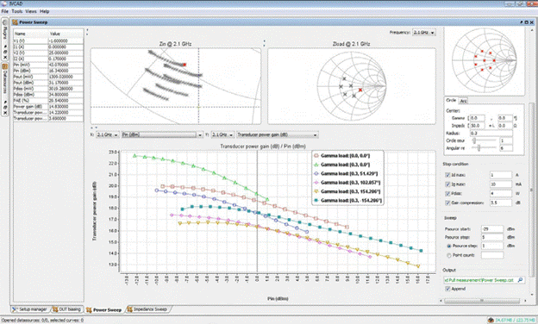
Task: Pin the Datasources side panel
Action: point(5,103)
